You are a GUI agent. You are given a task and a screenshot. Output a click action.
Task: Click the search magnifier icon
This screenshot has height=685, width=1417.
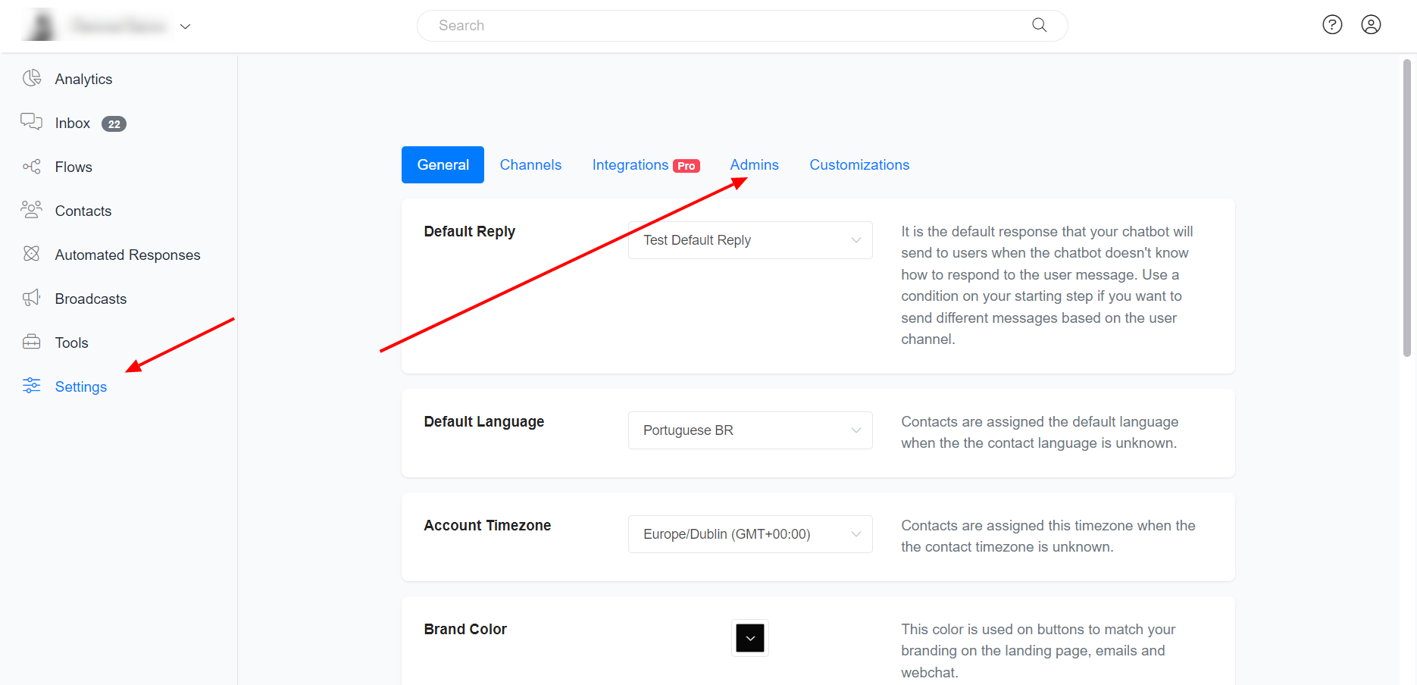[x=1040, y=25]
